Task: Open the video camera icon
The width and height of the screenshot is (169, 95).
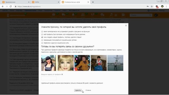Action: point(123,15)
